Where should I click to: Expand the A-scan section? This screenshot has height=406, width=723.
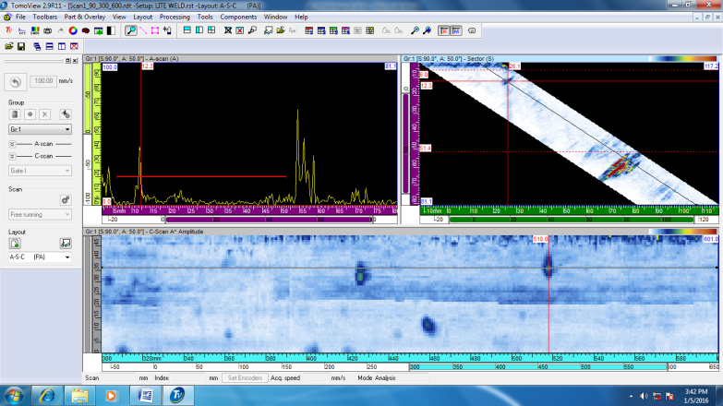coord(13,144)
